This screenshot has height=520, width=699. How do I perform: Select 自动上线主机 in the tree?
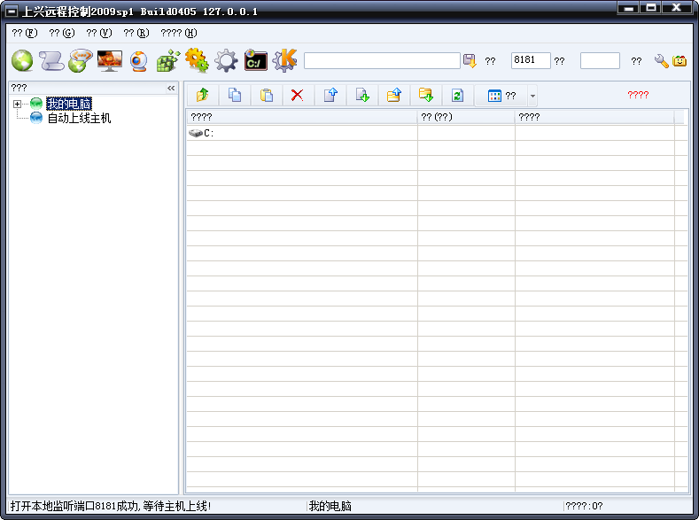(x=79, y=118)
